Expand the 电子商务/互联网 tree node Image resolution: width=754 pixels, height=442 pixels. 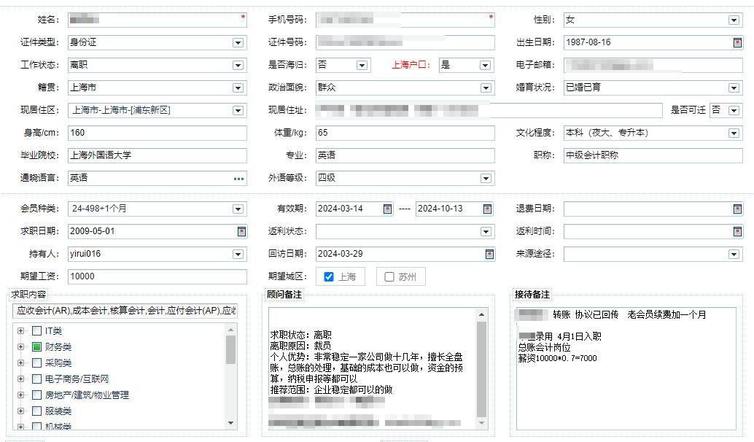coord(20,379)
